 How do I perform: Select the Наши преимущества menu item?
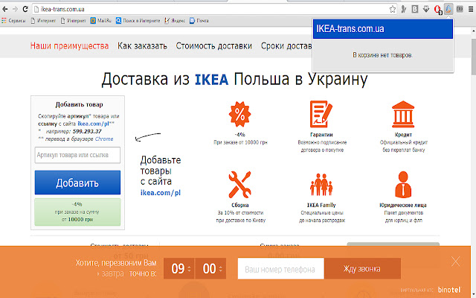69,46
